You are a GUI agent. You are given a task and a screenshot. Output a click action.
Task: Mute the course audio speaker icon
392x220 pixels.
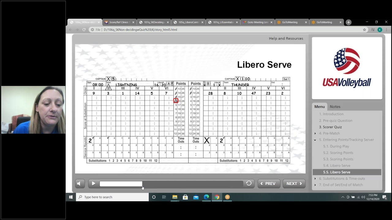(x=79, y=184)
